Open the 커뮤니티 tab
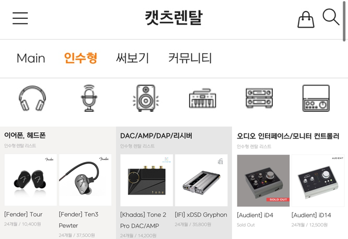 point(190,58)
